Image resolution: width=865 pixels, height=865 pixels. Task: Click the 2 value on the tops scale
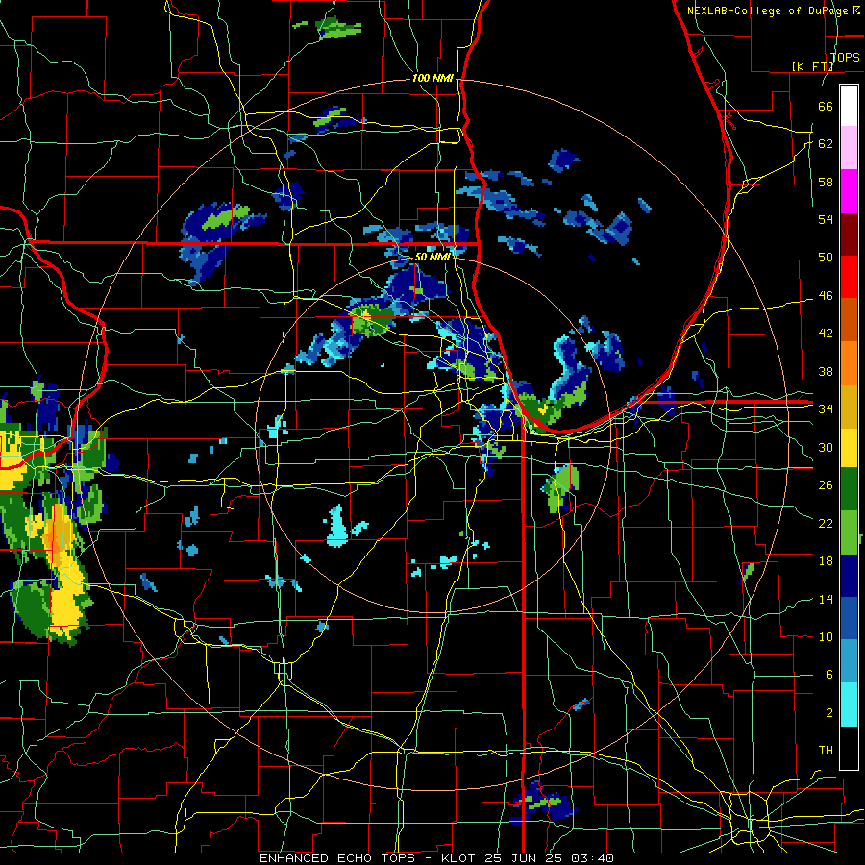828,713
